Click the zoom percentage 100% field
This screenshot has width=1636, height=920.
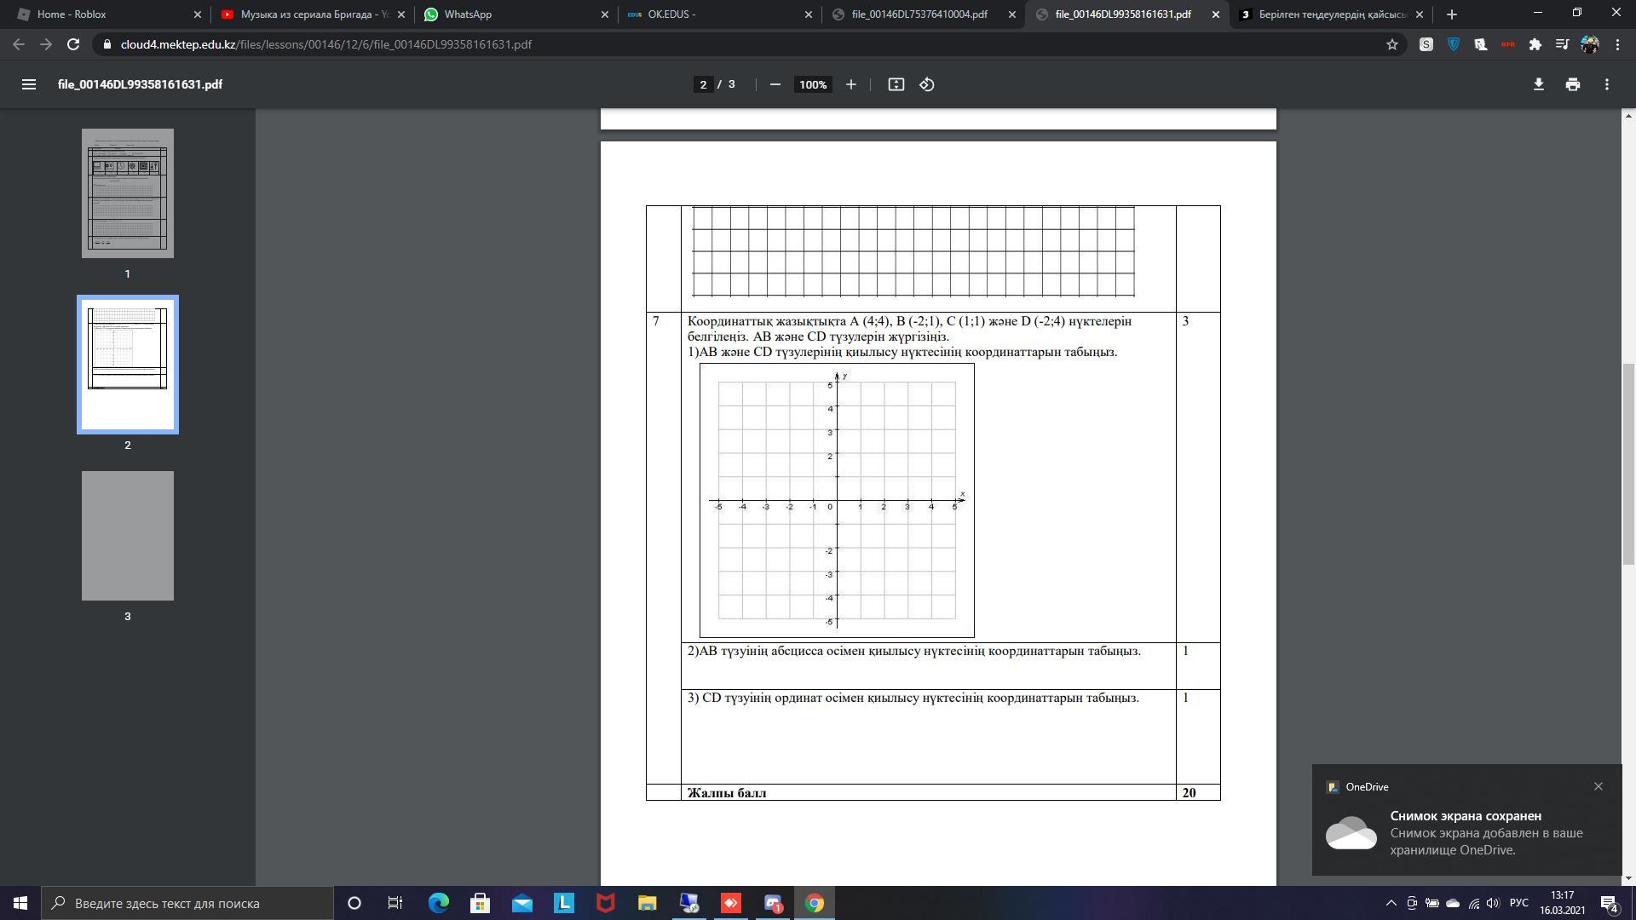[812, 84]
